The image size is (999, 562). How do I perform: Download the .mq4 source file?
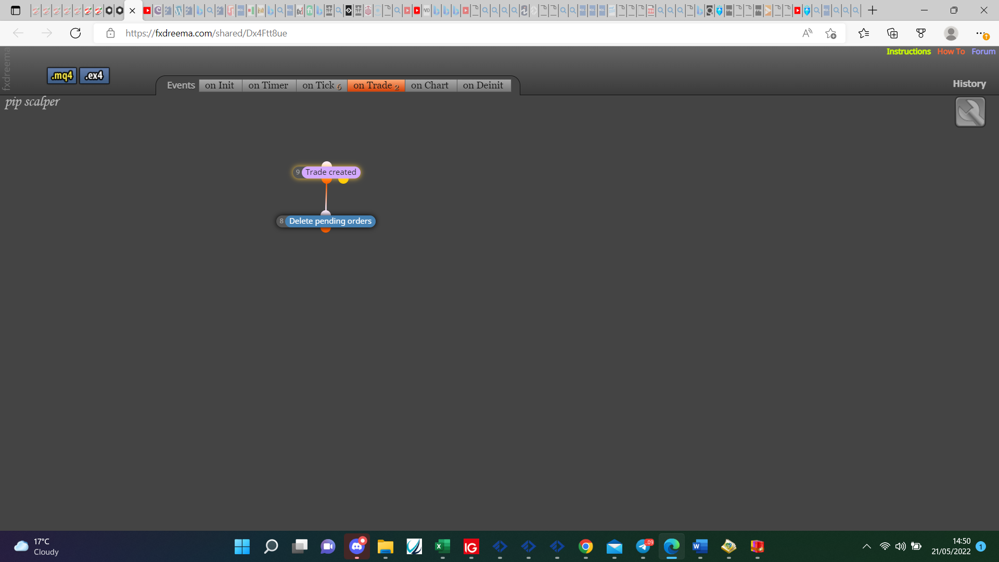(x=62, y=76)
